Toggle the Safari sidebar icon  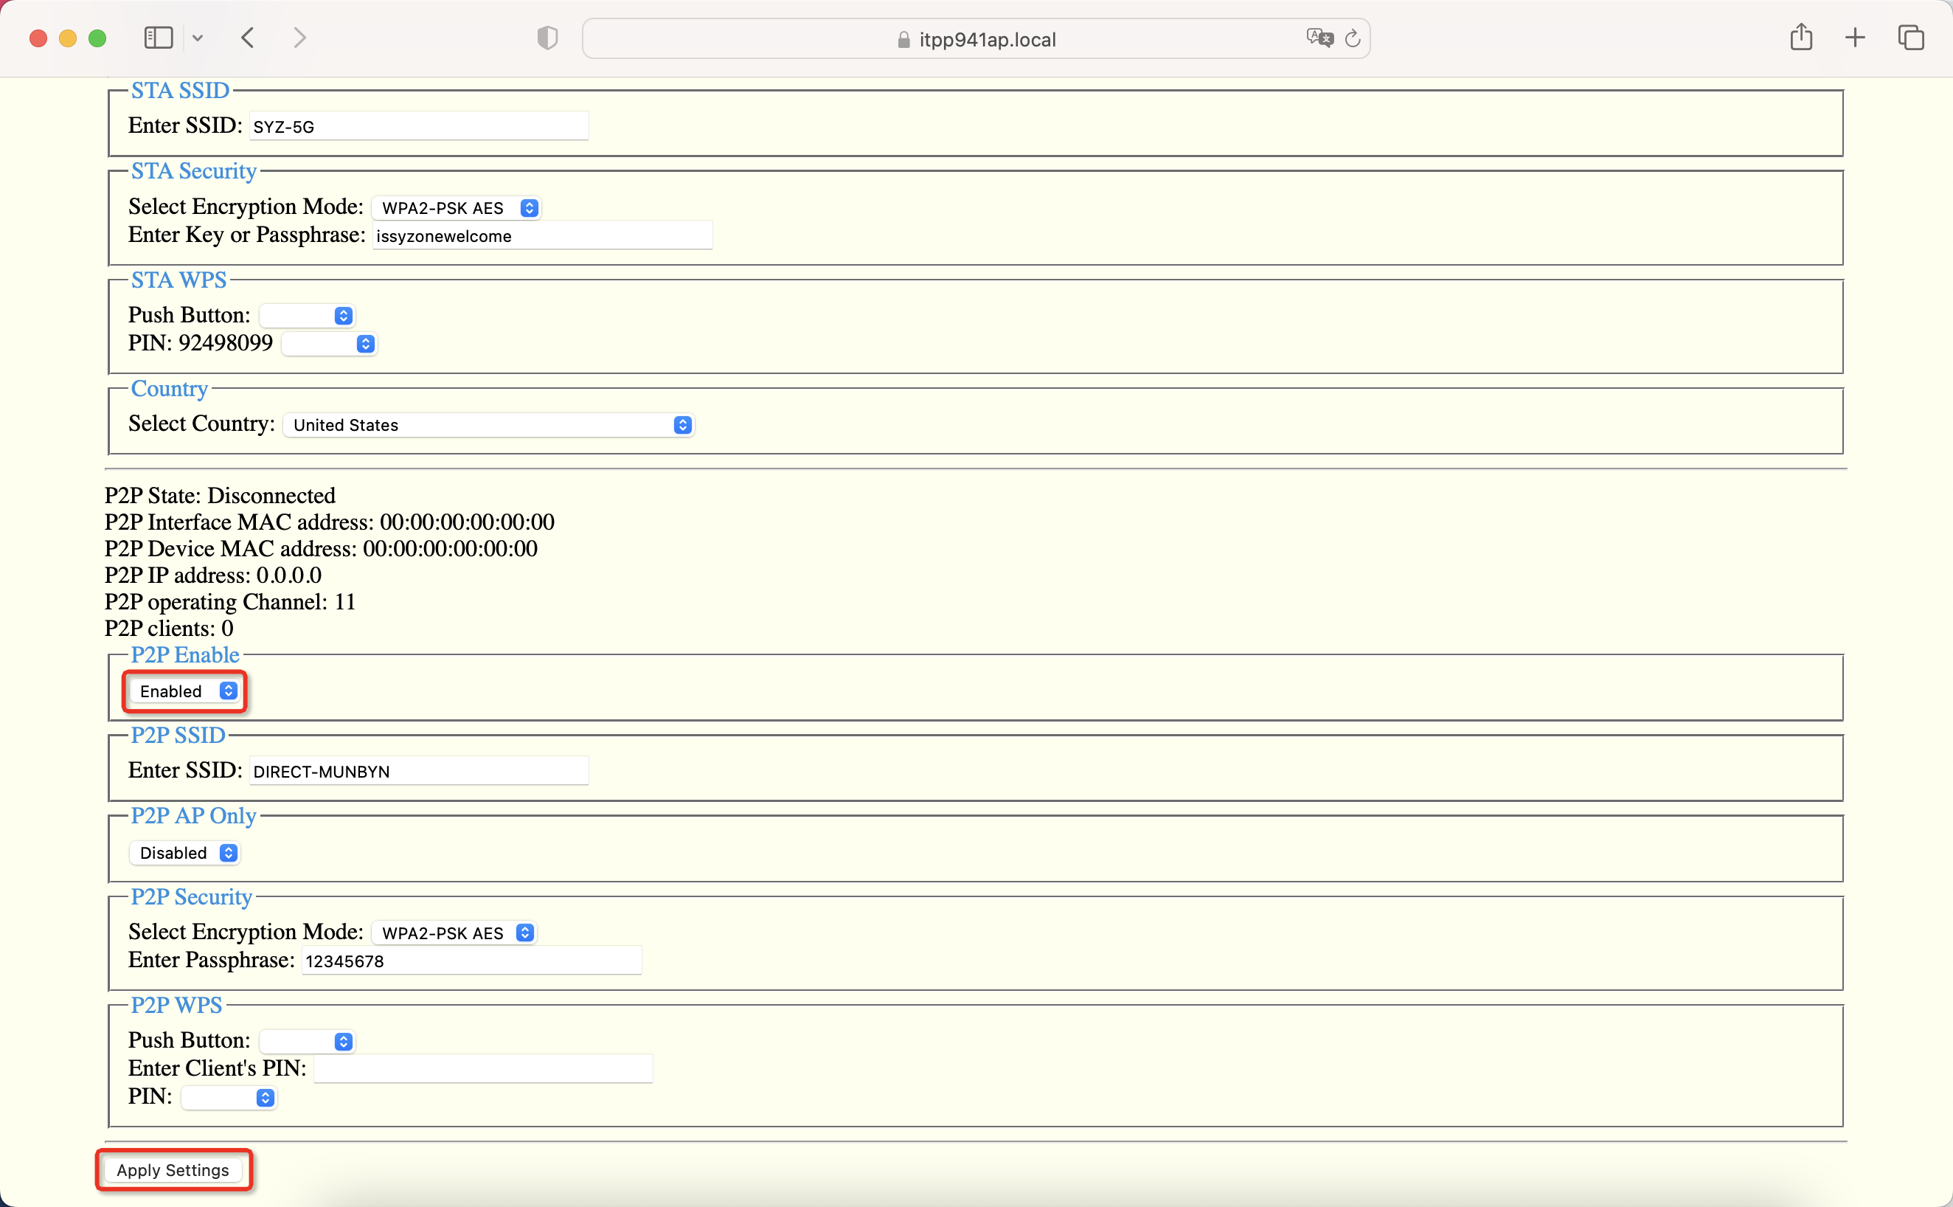pos(158,38)
